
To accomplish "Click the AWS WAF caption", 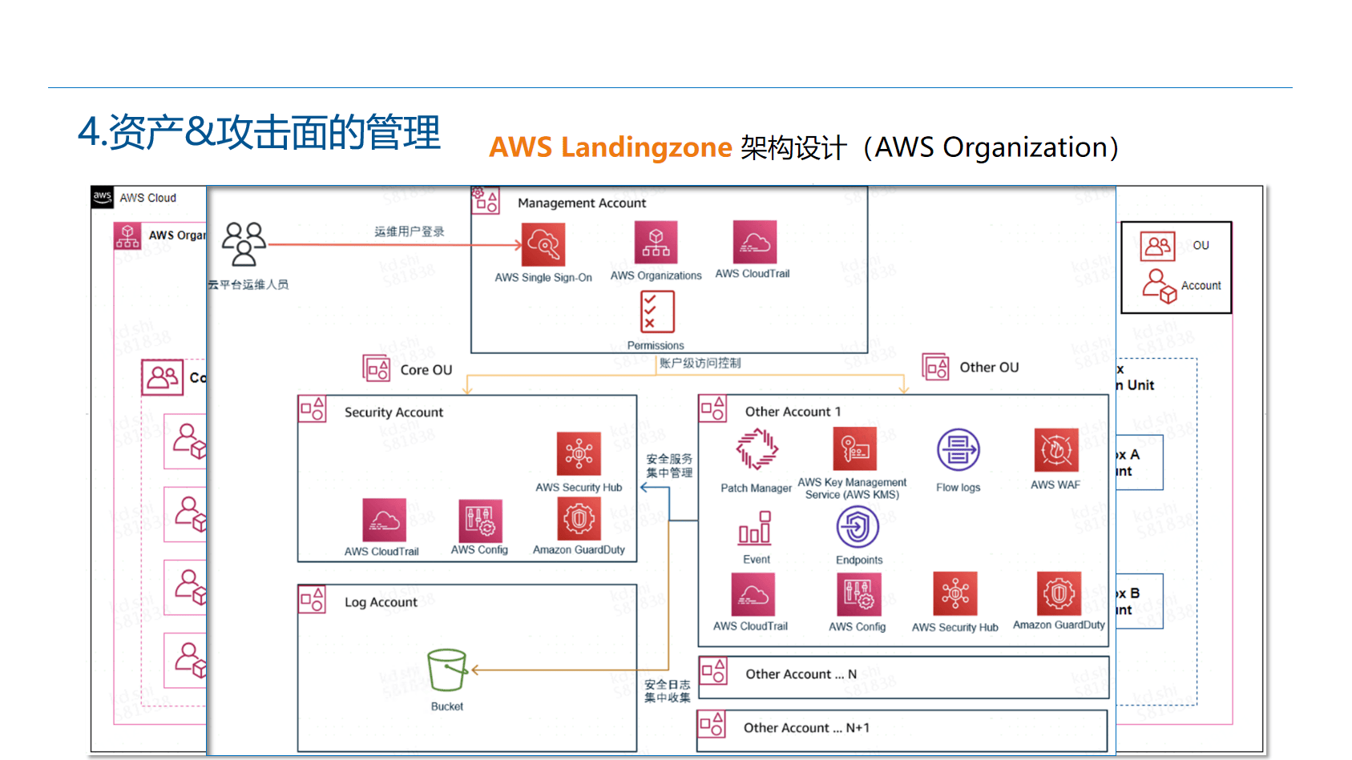I will pos(1055,485).
